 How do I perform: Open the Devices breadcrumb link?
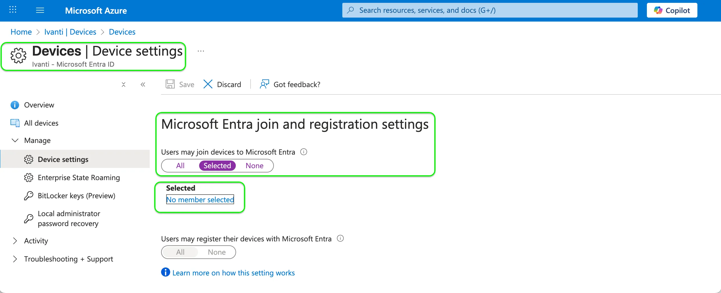[122, 32]
